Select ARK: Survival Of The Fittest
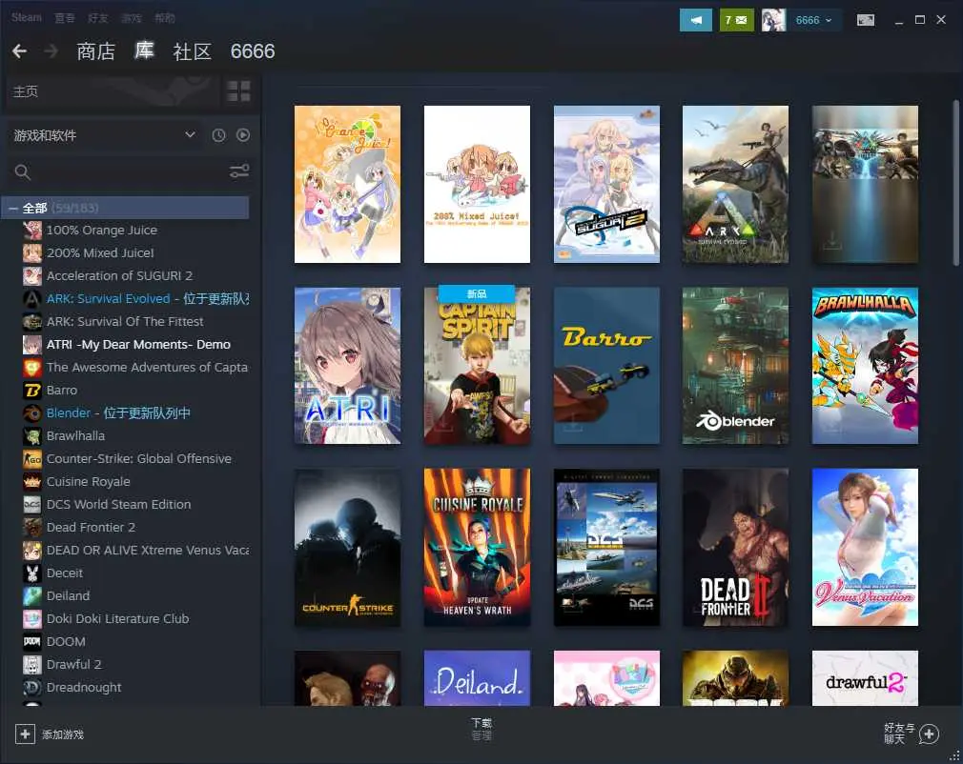The image size is (963, 764). 125,322
